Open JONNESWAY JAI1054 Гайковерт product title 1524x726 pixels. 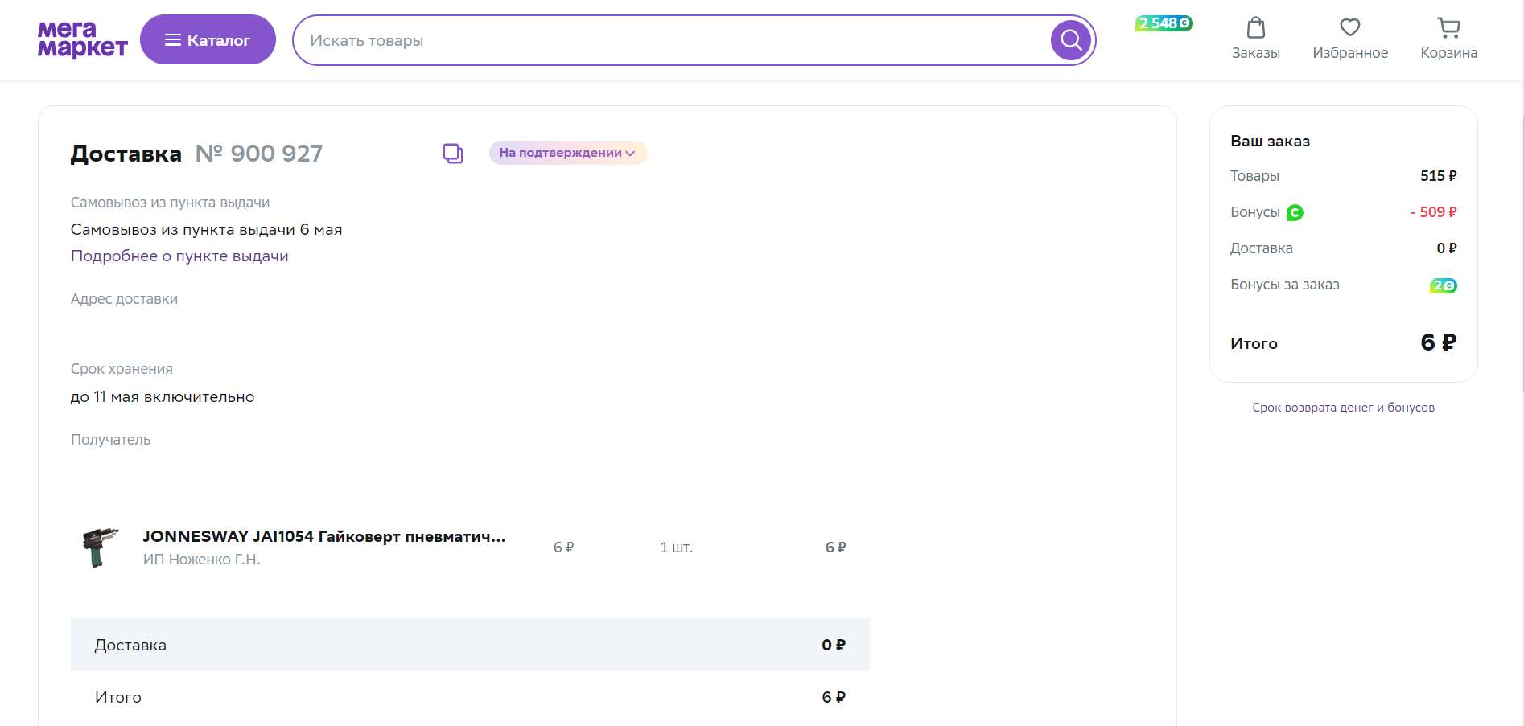324,536
